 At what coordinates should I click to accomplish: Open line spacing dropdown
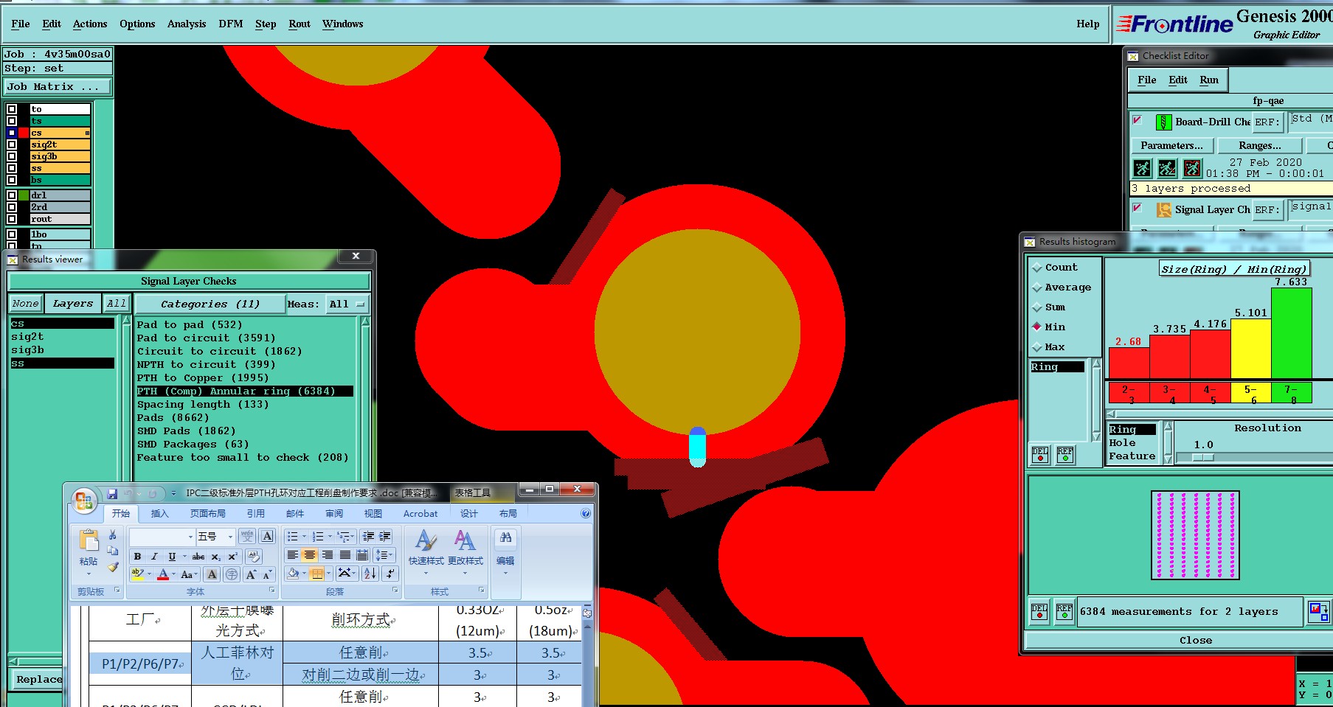(385, 555)
